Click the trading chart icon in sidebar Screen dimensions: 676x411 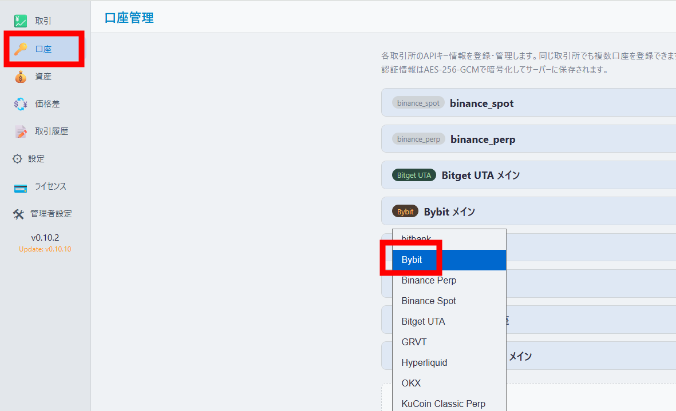[x=21, y=22]
